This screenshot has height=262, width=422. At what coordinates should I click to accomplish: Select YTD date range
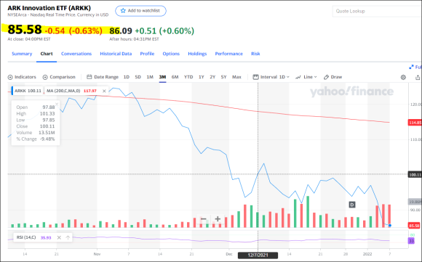[x=188, y=77]
